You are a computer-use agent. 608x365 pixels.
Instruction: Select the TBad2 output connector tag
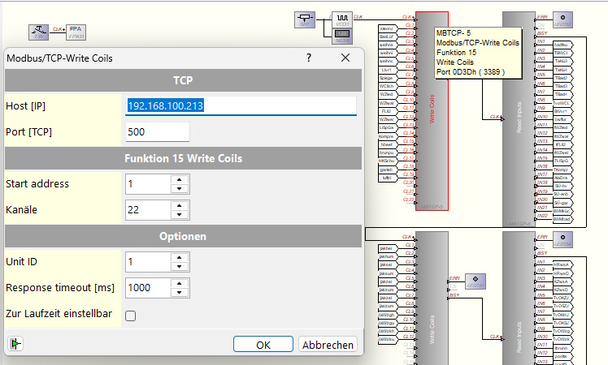coord(562,78)
